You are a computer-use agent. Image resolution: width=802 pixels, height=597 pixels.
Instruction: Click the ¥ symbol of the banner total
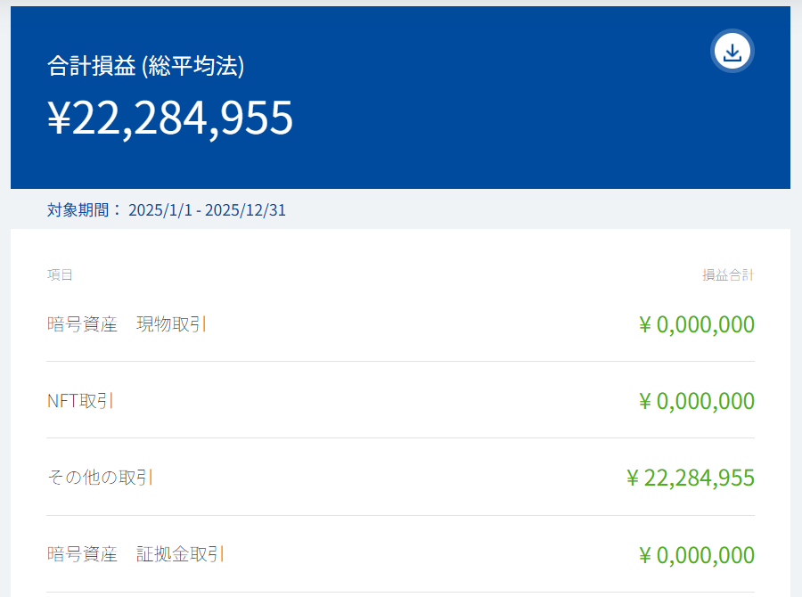click(59, 119)
